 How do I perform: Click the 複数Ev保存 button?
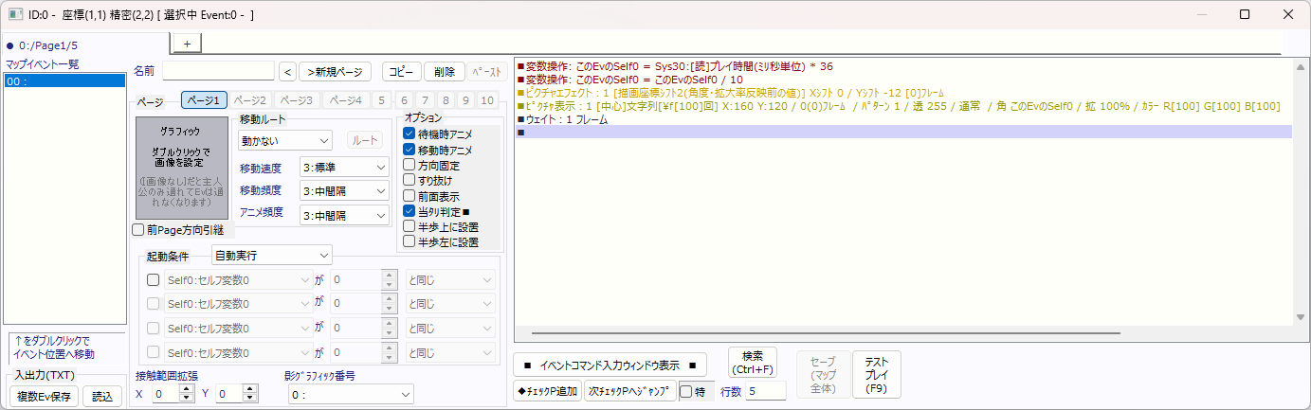coord(44,397)
